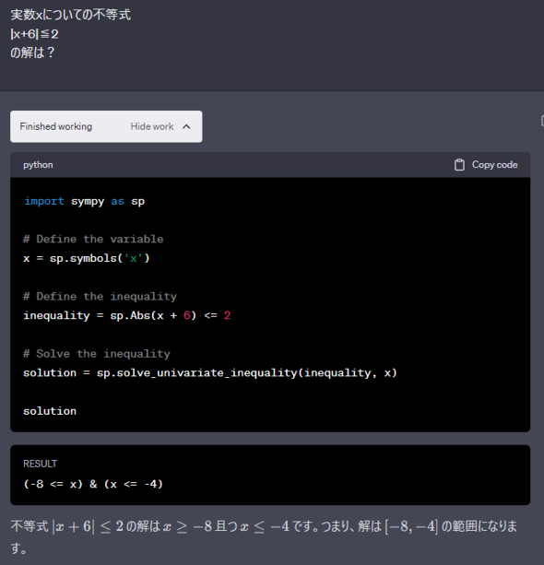Click the "python" language label in code header
The height and width of the screenshot is (565, 544).
[38, 165]
